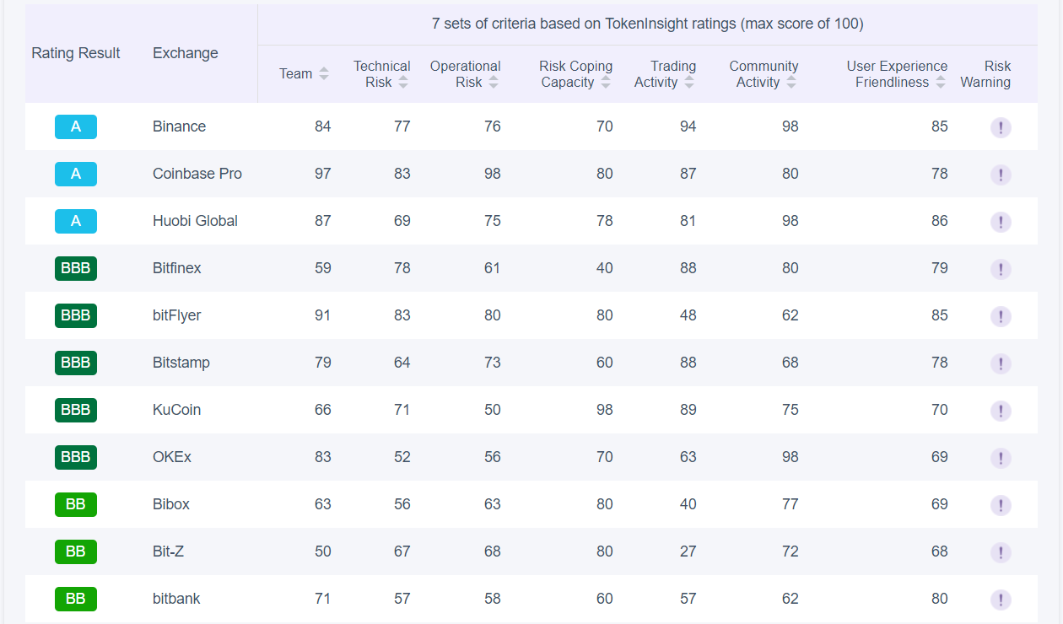
Task: Click OKEx risk warning exclamation icon
Action: (1001, 458)
